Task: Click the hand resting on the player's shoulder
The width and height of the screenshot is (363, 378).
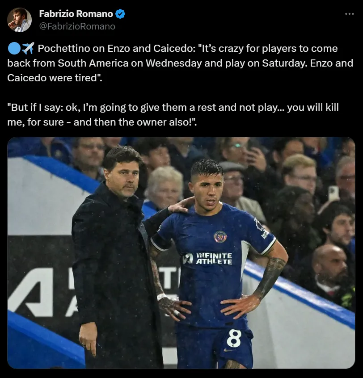Action: click(x=181, y=206)
